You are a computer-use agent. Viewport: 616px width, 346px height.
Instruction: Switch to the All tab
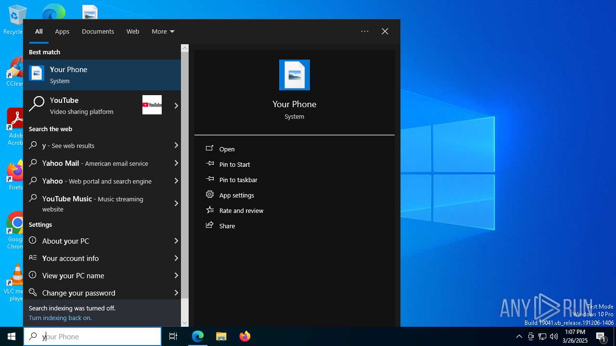click(x=39, y=31)
